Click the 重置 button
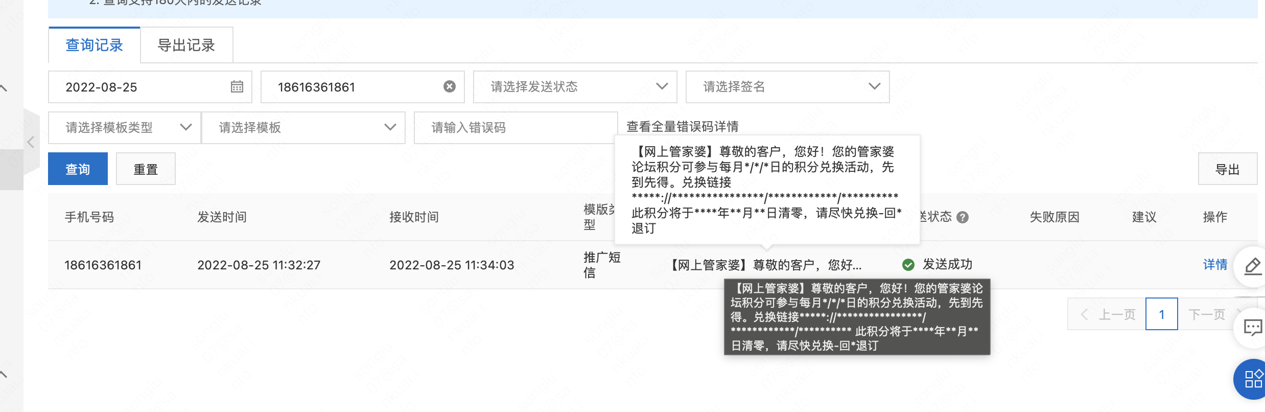Screen dimensions: 1265x412 pos(146,169)
